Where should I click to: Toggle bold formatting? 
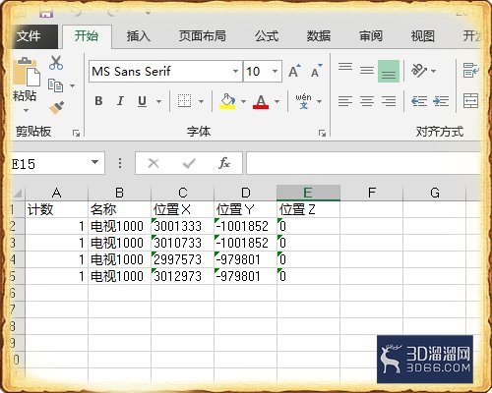point(98,101)
